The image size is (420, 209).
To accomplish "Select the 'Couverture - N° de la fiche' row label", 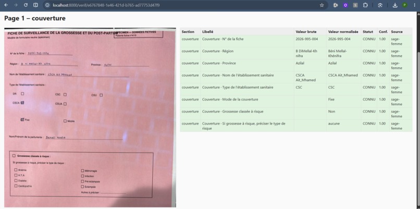I will [223, 39].
